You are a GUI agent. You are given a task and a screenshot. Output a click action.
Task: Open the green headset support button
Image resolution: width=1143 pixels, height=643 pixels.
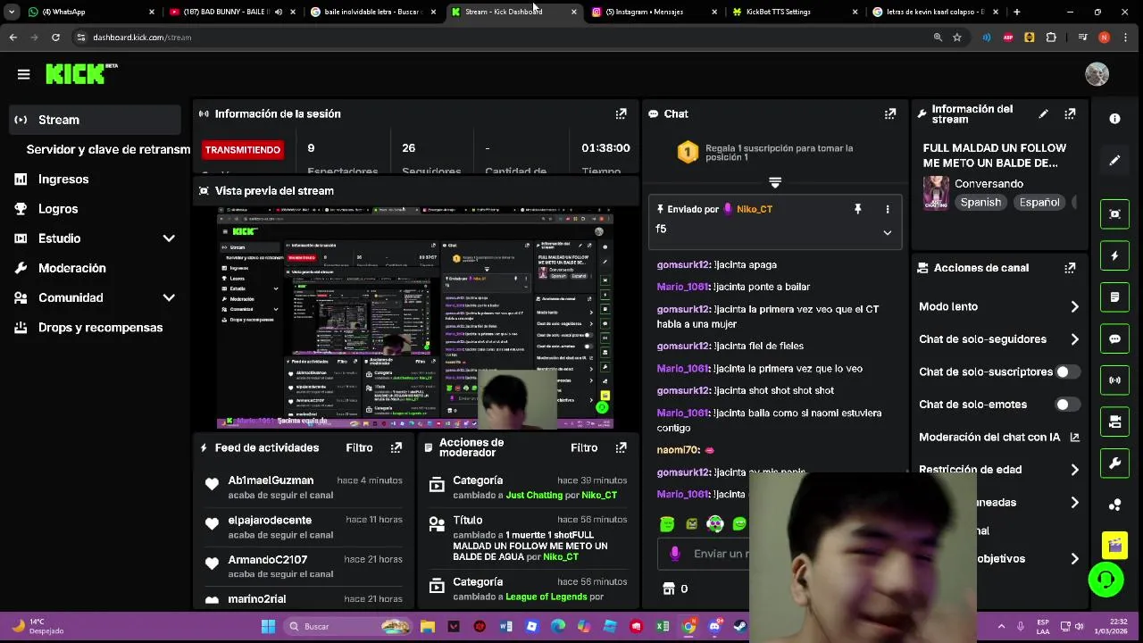pos(1105,580)
